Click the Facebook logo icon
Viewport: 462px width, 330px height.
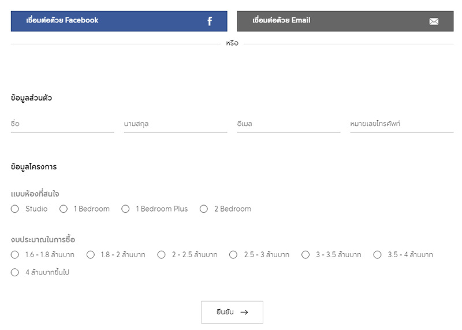coord(210,21)
